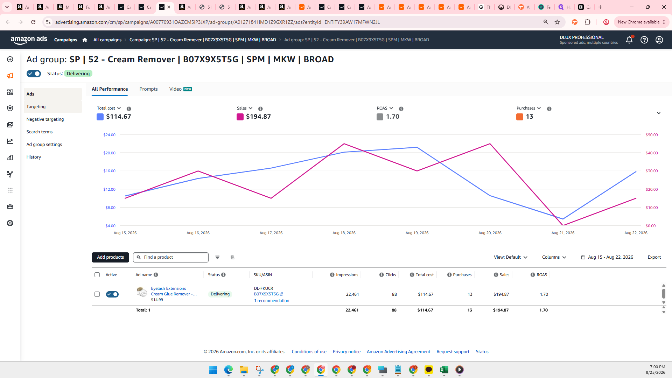
Task: Open the line-chart insights sidebar icon
Action: tap(10, 141)
